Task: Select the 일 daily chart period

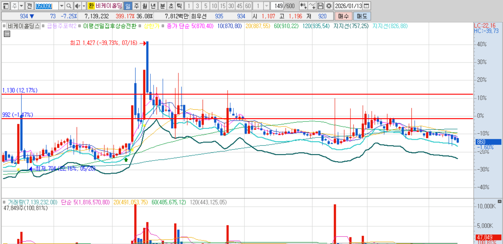Action: click(x=128, y=6)
